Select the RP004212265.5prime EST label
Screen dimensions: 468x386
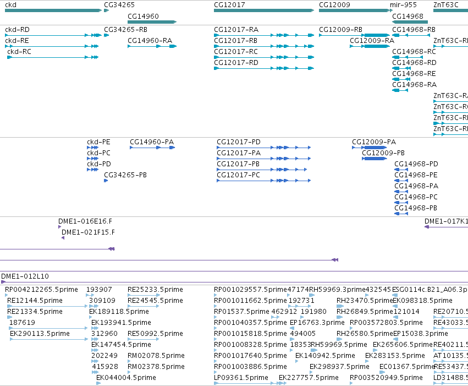pyautogui.click(x=41, y=290)
